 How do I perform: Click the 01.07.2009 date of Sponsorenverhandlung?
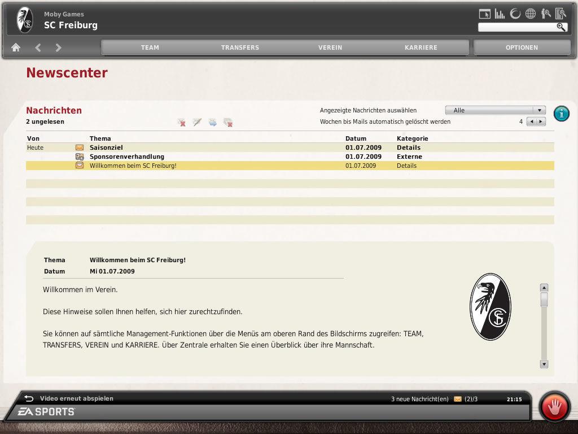(x=364, y=157)
